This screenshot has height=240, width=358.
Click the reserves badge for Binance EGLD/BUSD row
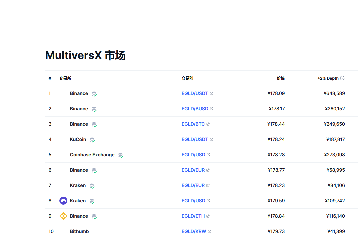click(94, 109)
